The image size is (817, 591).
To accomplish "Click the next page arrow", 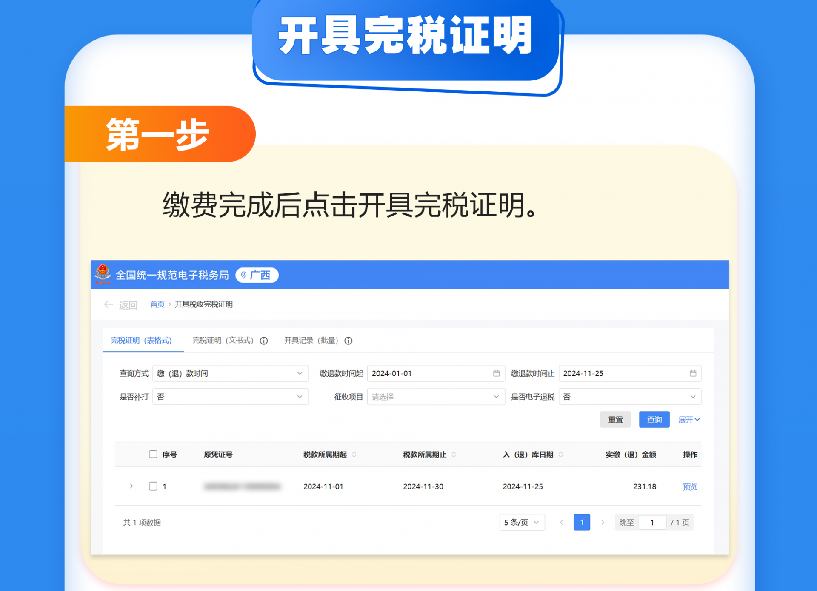I will (x=603, y=522).
